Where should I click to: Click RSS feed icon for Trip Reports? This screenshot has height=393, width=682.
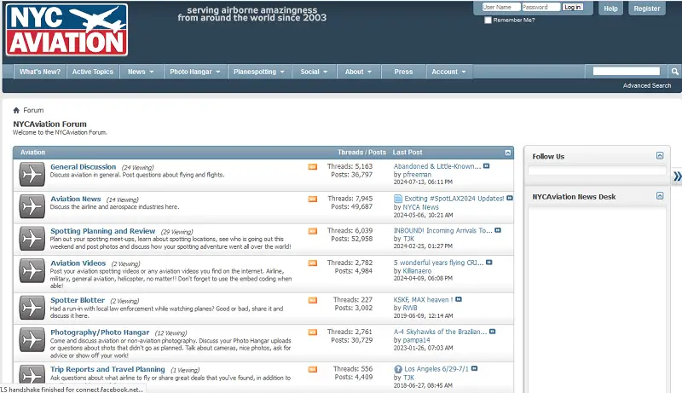click(x=313, y=369)
